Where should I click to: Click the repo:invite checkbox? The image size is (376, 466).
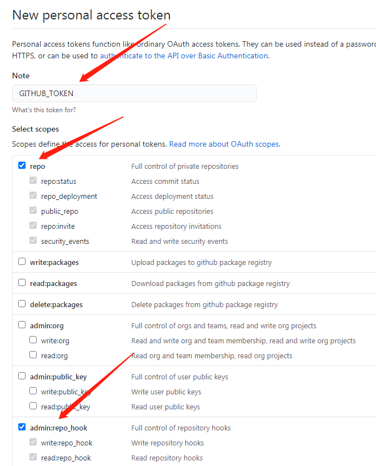tap(33, 226)
